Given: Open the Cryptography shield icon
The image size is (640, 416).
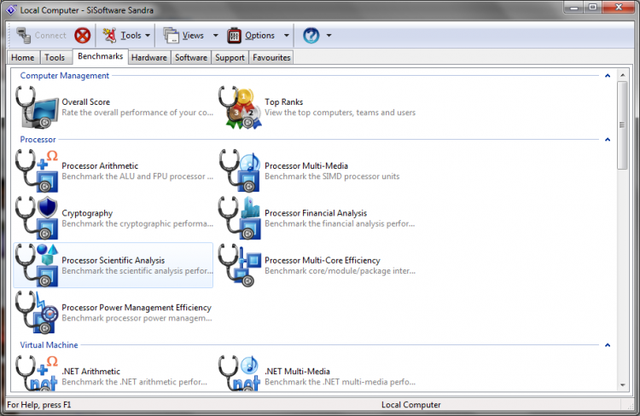Looking at the screenshot, I should [x=37, y=218].
